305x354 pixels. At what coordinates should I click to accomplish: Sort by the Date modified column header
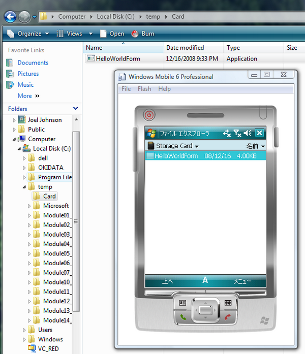coord(193,48)
